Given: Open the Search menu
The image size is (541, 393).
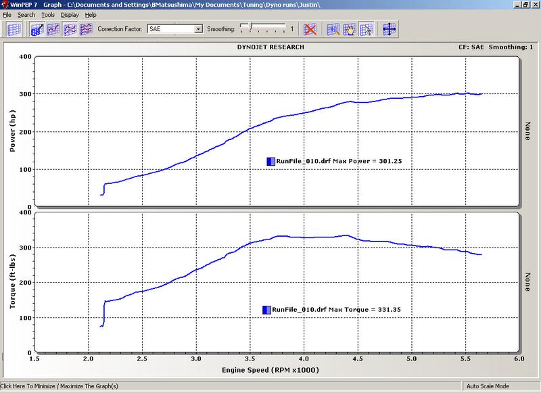Looking at the screenshot, I should [x=26, y=14].
